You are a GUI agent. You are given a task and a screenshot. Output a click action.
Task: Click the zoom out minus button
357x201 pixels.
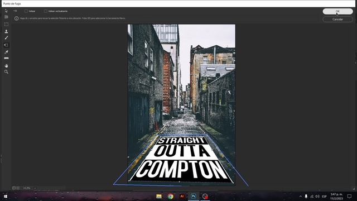point(14,188)
